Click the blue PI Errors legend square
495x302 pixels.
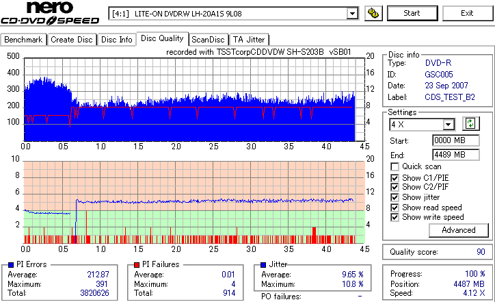tap(11, 265)
